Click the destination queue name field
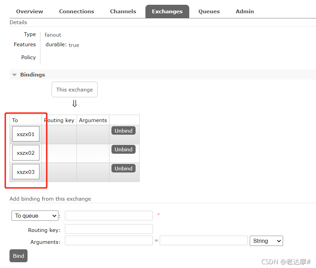The height and width of the screenshot is (268, 316). point(109,216)
